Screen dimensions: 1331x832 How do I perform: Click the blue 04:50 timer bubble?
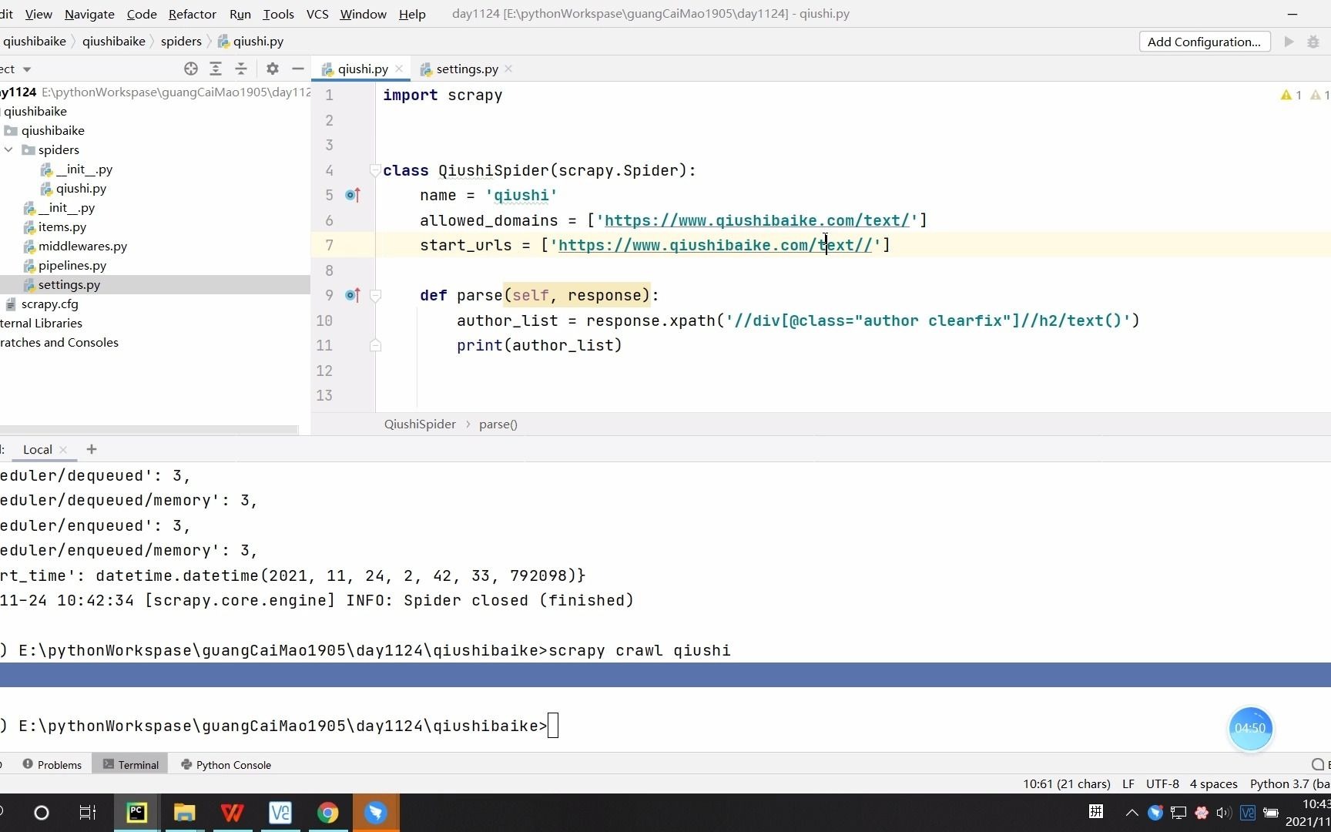point(1250,728)
